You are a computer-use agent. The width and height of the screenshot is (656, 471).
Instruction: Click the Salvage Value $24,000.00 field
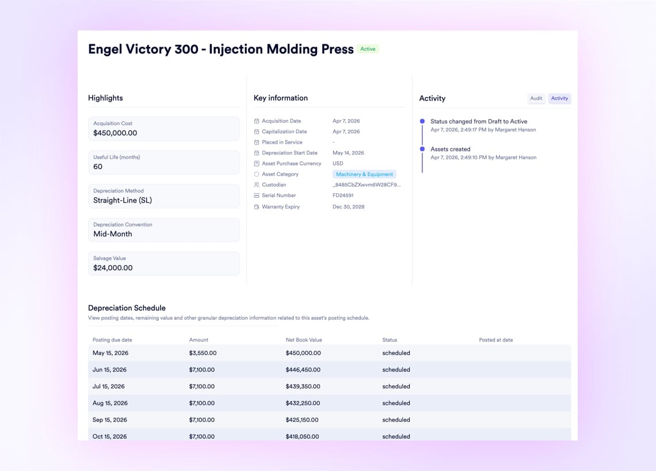pos(163,263)
